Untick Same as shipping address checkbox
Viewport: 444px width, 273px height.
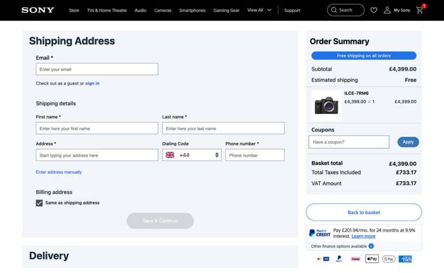click(39, 203)
